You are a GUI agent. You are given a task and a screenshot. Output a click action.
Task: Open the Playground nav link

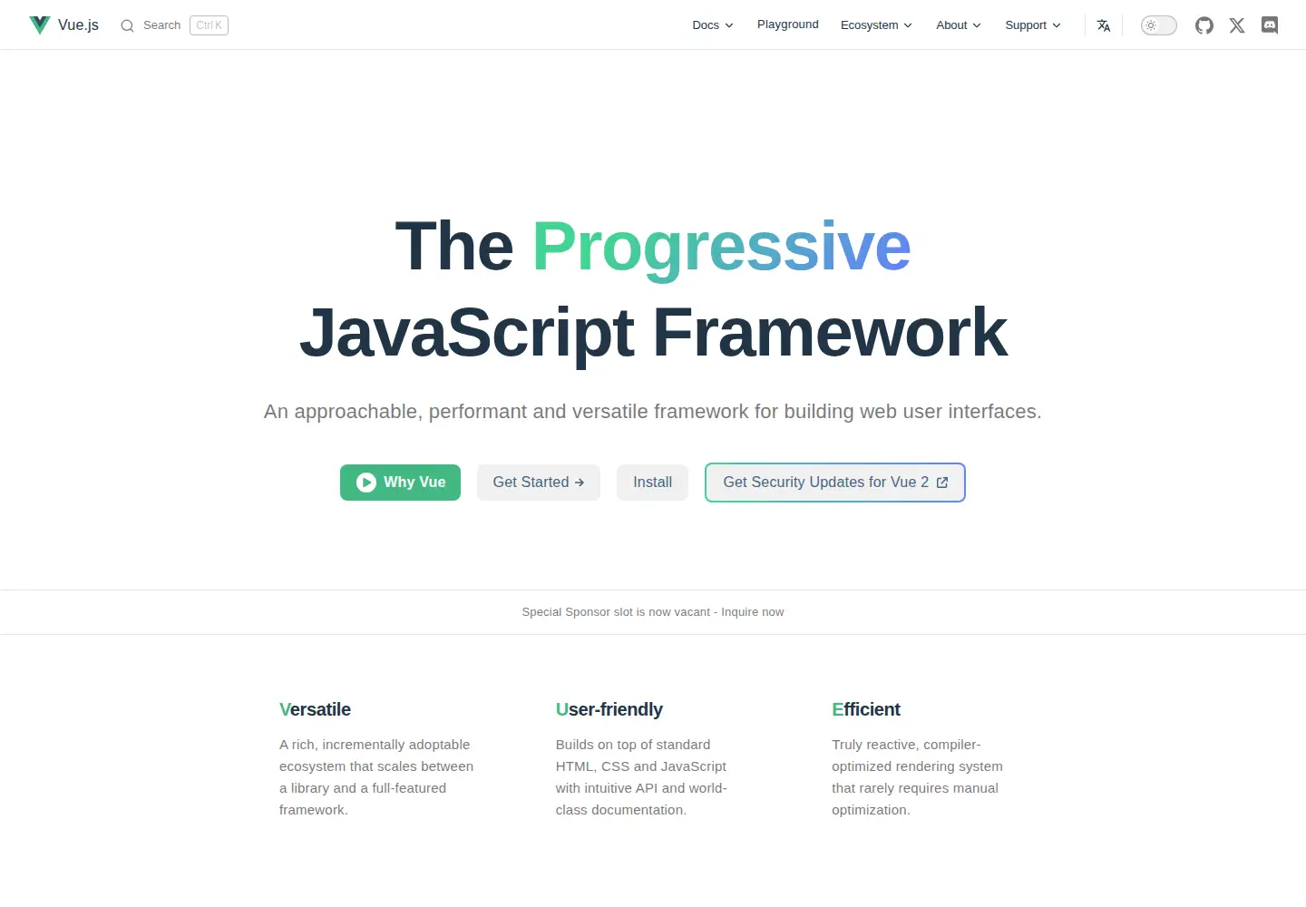(788, 24)
